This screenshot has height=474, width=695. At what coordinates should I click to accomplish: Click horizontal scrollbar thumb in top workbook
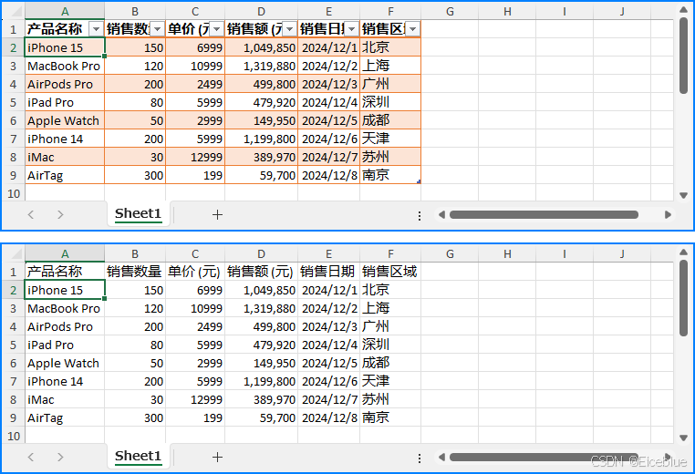(544, 215)
